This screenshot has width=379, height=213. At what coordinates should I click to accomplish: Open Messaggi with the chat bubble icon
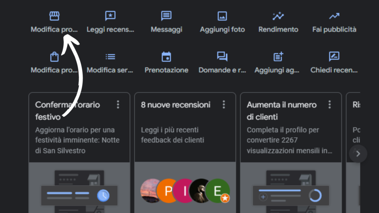pyautogui.click(x=166, y=16)
